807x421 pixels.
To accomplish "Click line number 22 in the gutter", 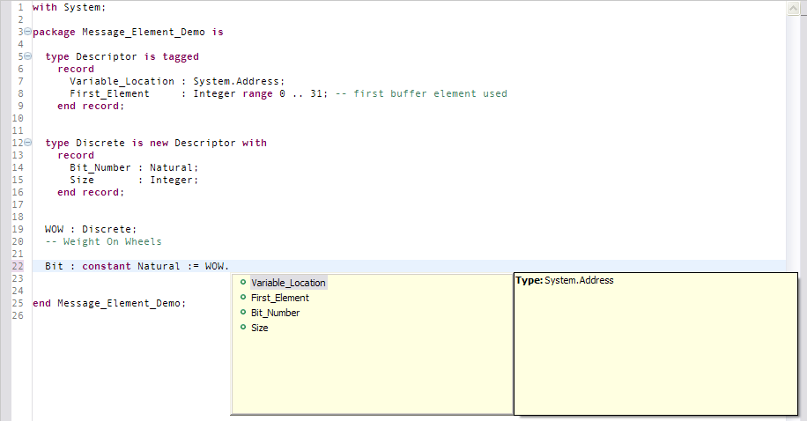I will pos(18,266).
